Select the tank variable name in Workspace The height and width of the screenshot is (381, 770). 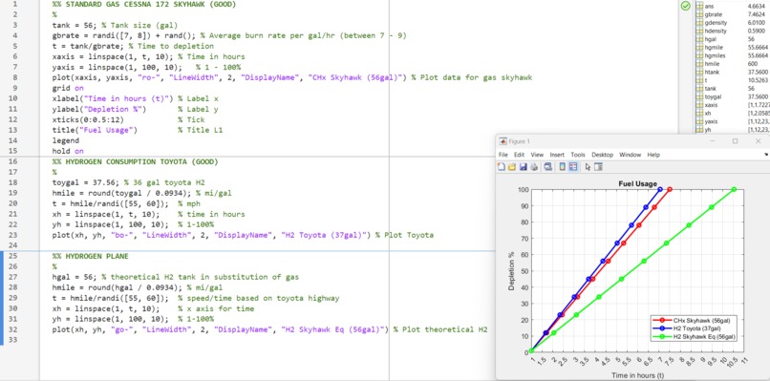pyautogui.click(x=710, y=89)
